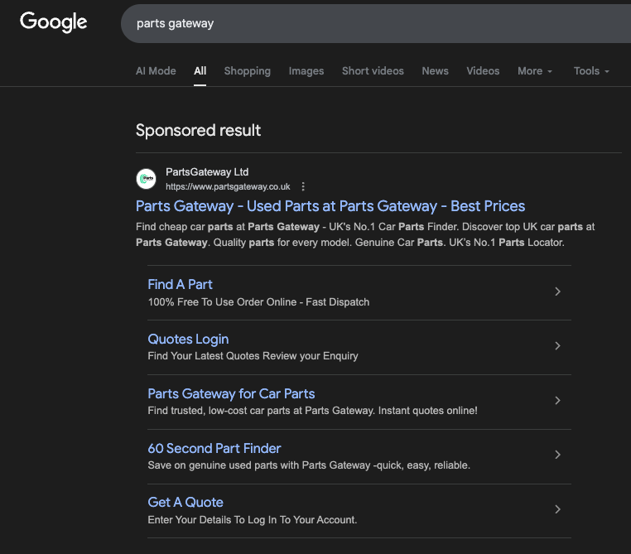Viewport: 631px width, 554px height.
Task: Open the Tools dropdown
Action: (x=591, y=71)
